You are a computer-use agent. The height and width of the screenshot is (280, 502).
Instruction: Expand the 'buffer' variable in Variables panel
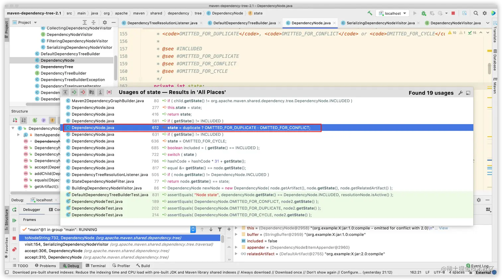236,235
